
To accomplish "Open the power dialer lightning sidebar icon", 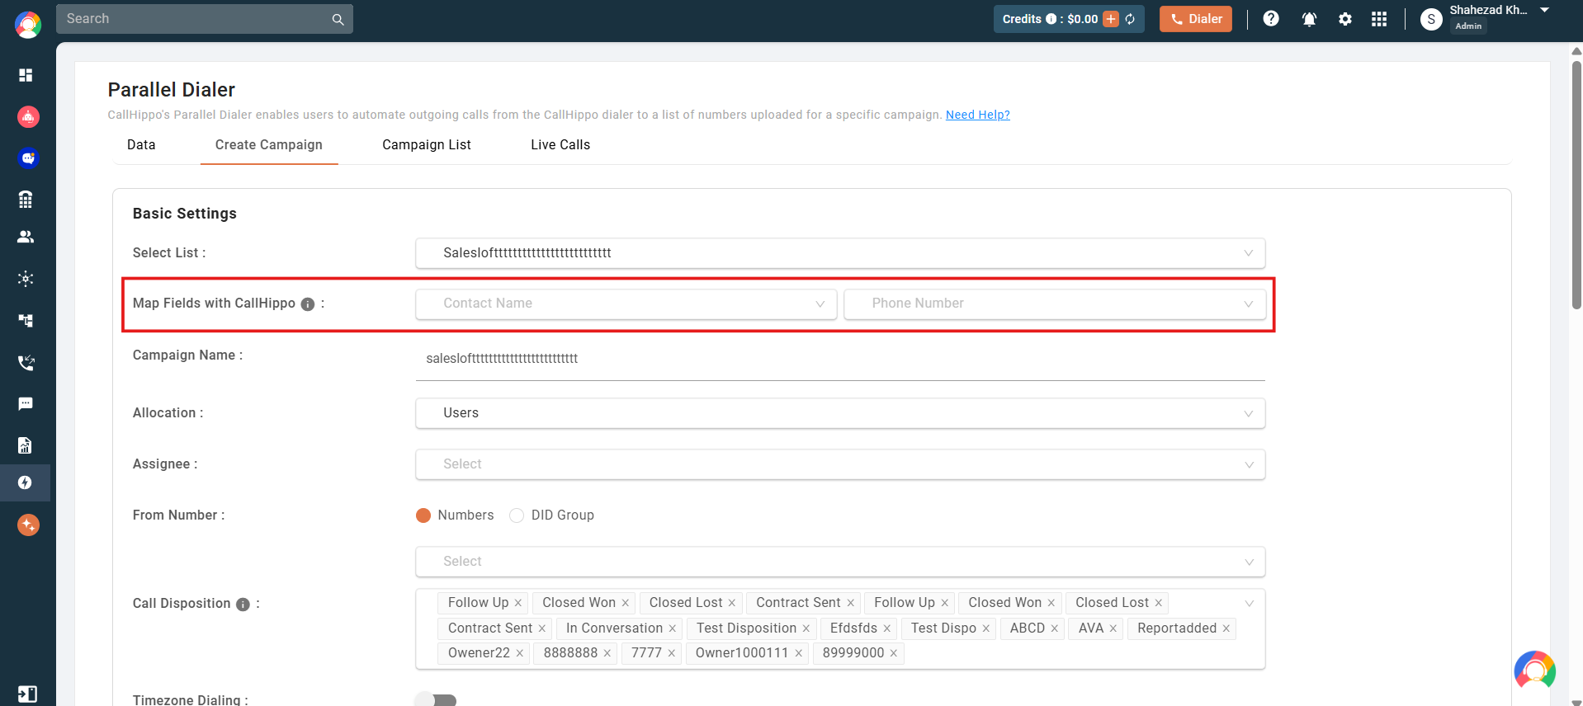I will (x=25, y=482).
